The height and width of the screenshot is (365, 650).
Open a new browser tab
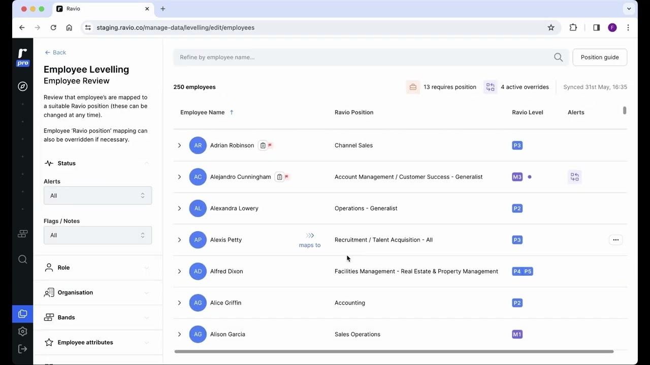point(163,9)
